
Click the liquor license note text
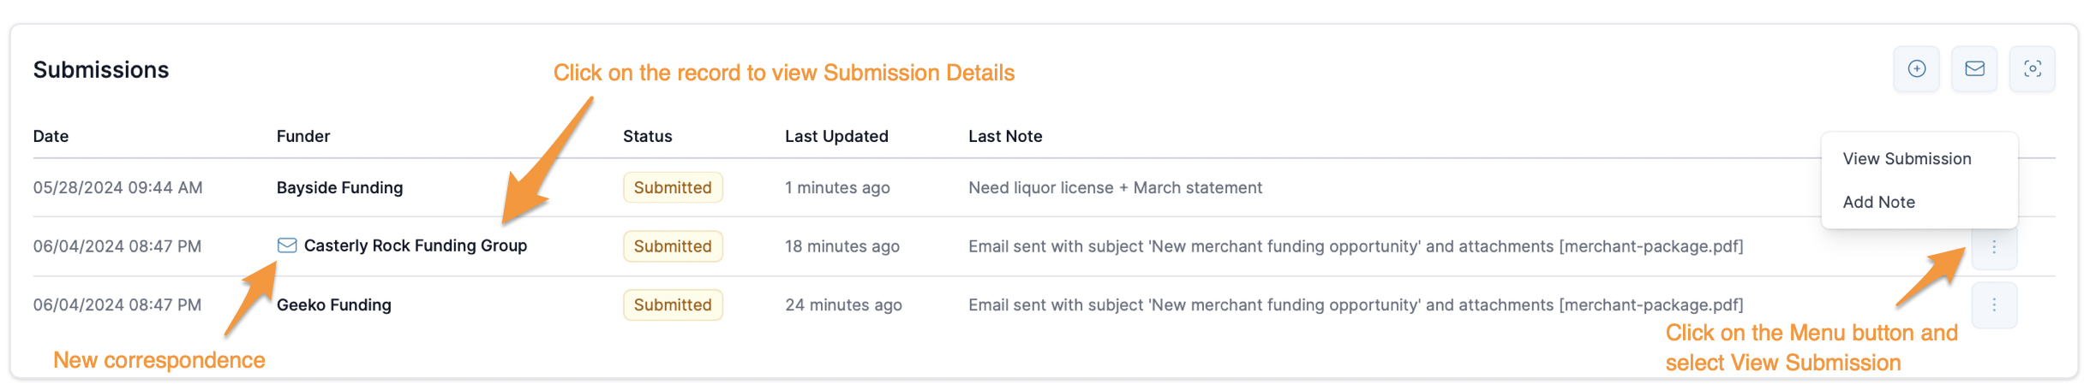(1115, 188)
